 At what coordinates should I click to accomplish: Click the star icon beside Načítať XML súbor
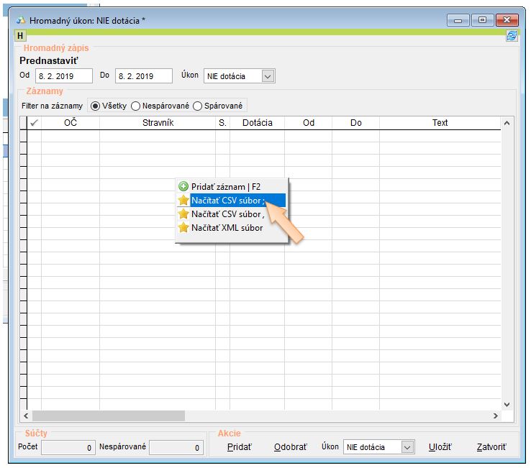pyautogui.click(x=183, y=228)
